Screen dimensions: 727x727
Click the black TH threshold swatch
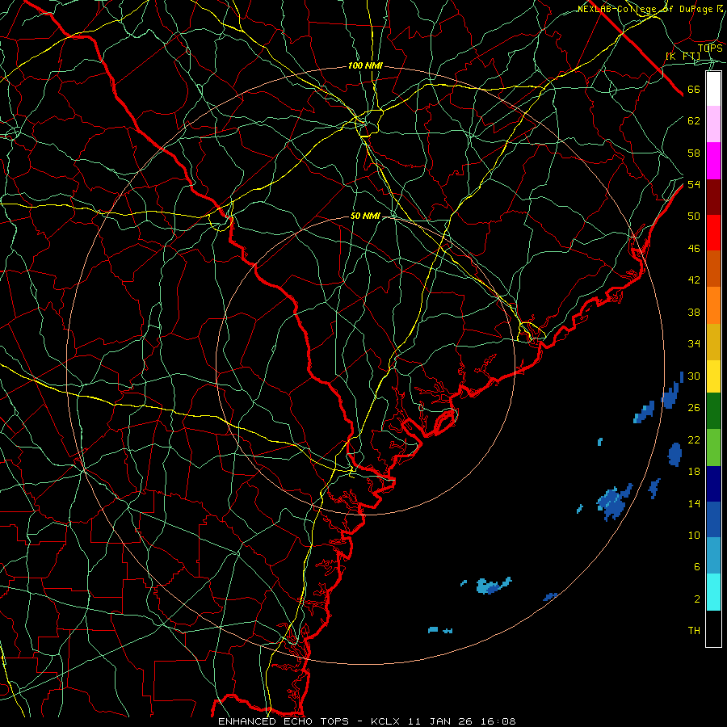pyautogui.click(x=713, y=628)
